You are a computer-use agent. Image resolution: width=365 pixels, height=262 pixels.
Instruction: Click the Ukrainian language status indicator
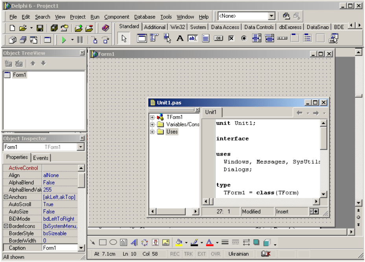pos(238,254)
